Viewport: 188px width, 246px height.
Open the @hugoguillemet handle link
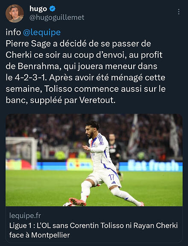tap(57, 18)
